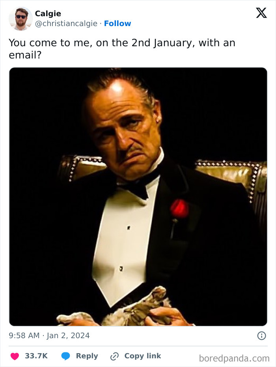Open the tweet info circle icon
The width and height of the screenshot is (276, 367).
tap(261, 336)
